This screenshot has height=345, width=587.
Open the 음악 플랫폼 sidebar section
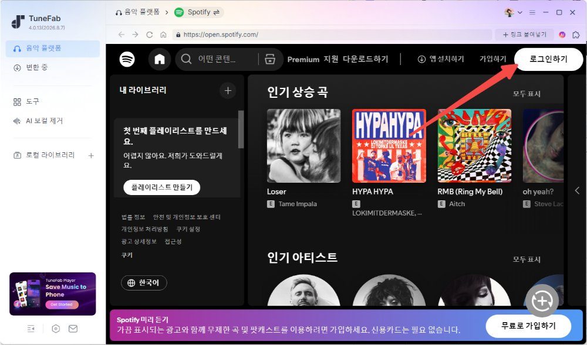[53, 49]
